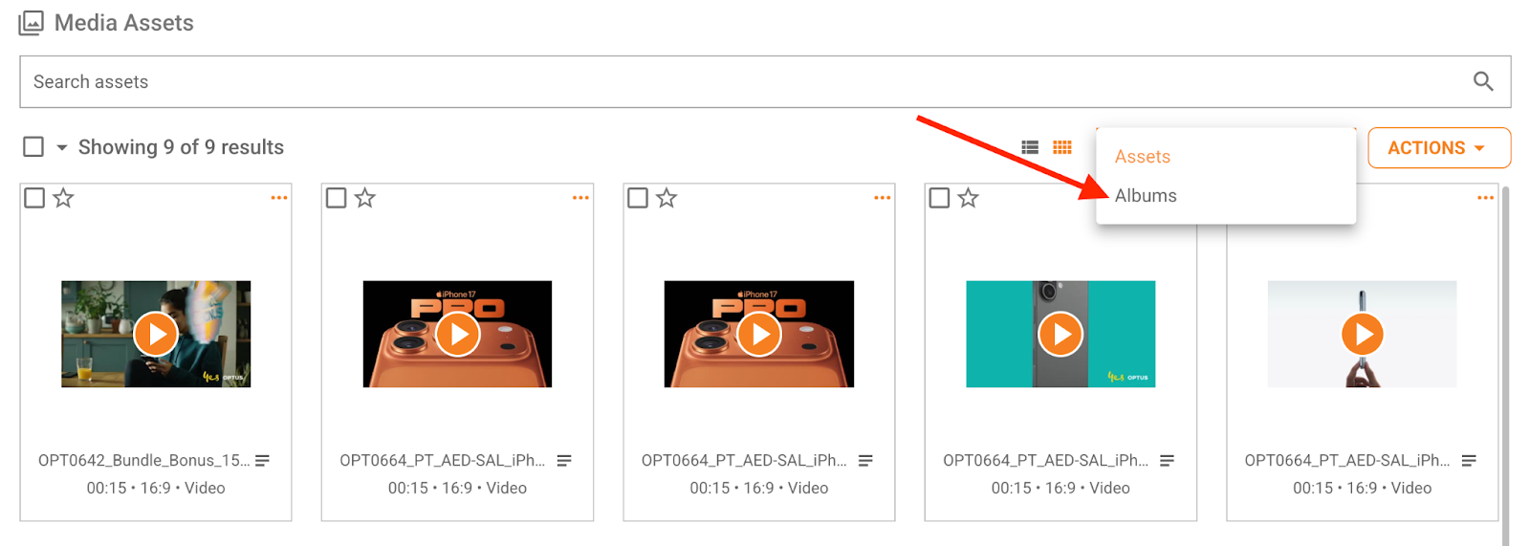Expand the select-all dropdown arrow

[x=62, y=147]
